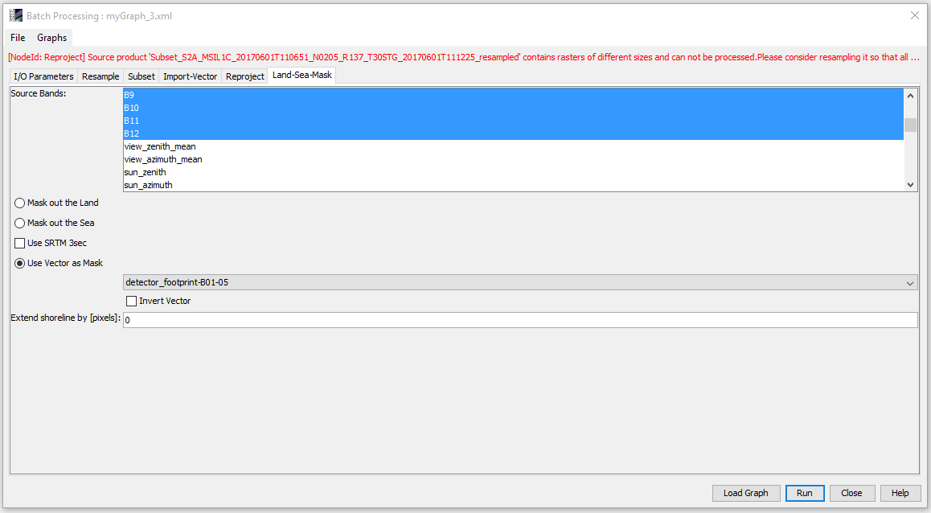
Task: Switch to the I/O Parameters tab
Action: coord(43,76)
